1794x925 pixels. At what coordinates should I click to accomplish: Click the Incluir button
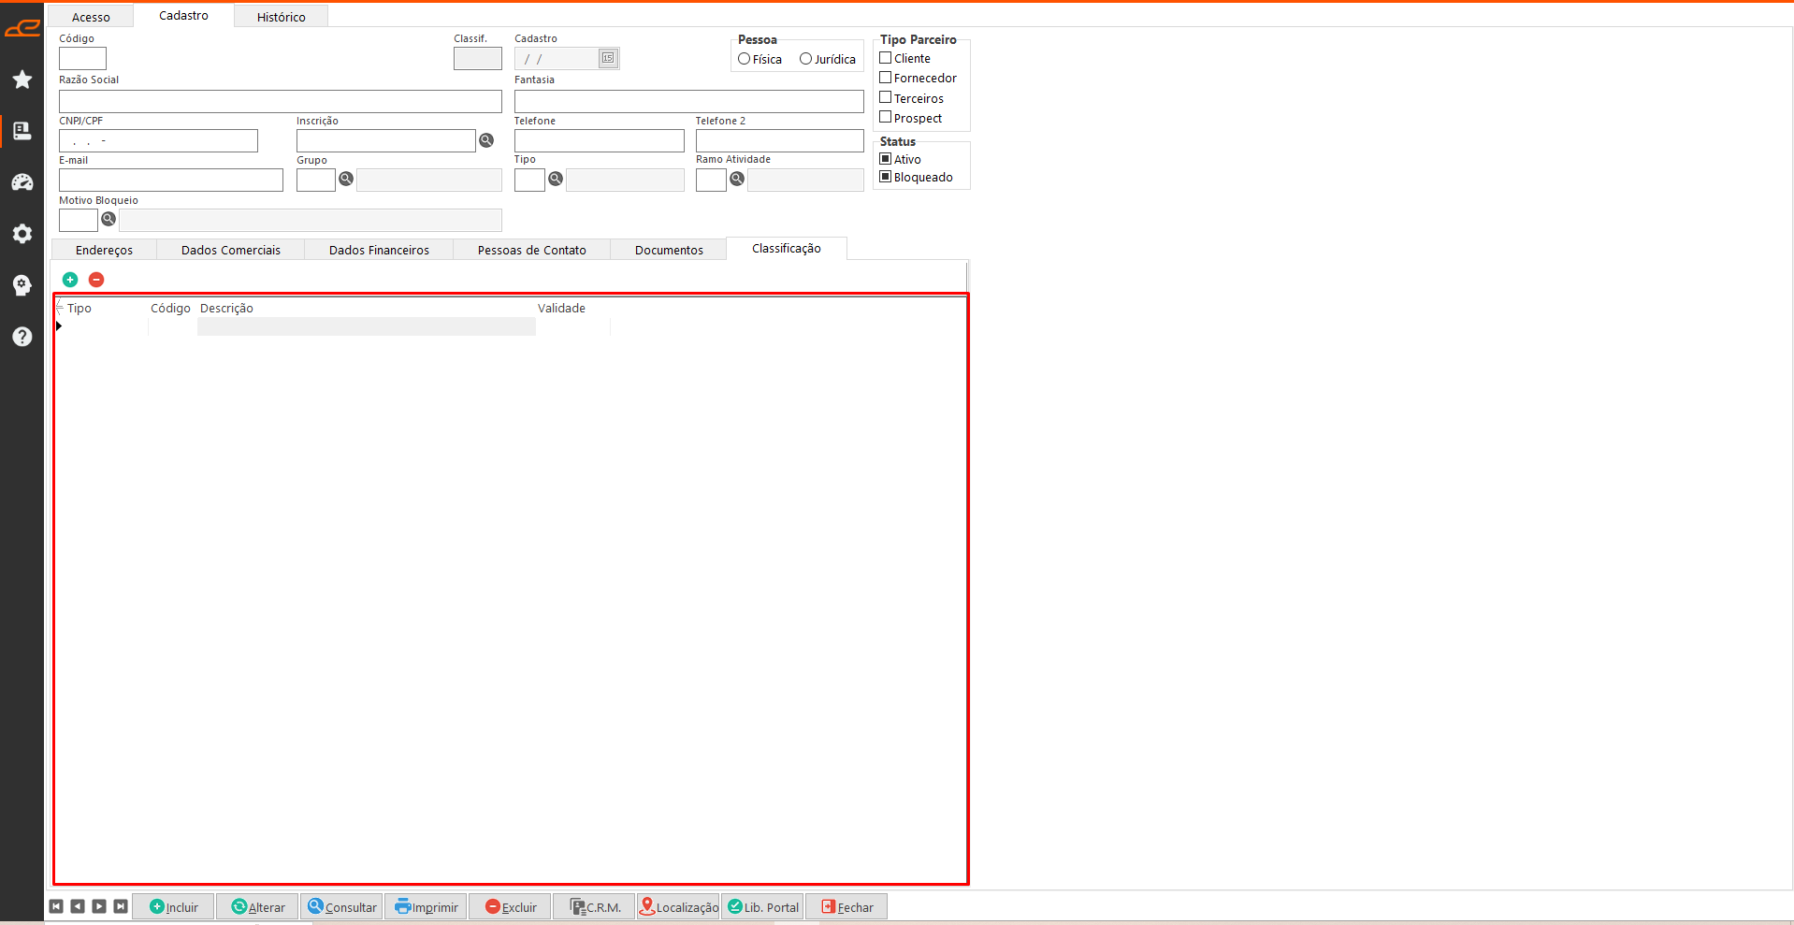174,907
